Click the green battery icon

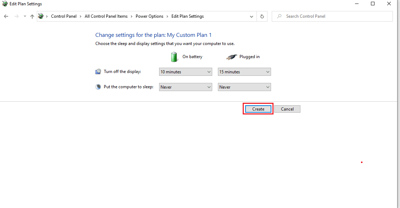point(174,57)
